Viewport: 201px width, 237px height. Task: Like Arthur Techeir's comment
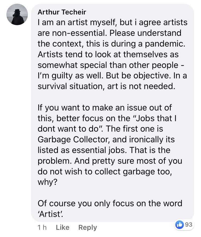click(x=62, y=227)
